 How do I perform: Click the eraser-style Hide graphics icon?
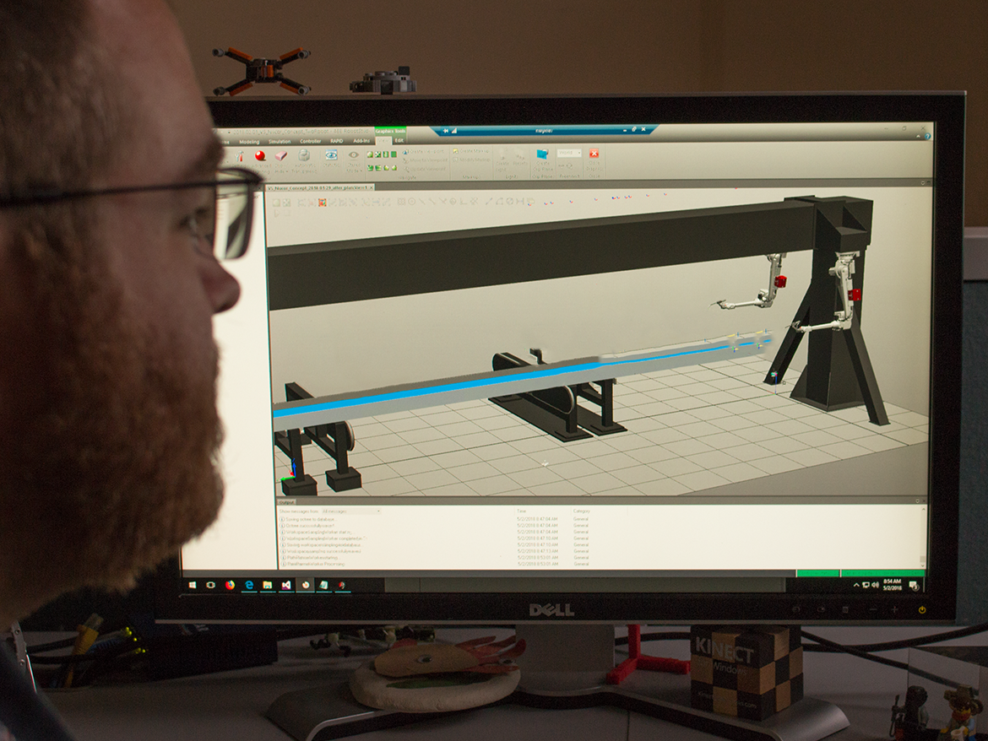point(281,154)
